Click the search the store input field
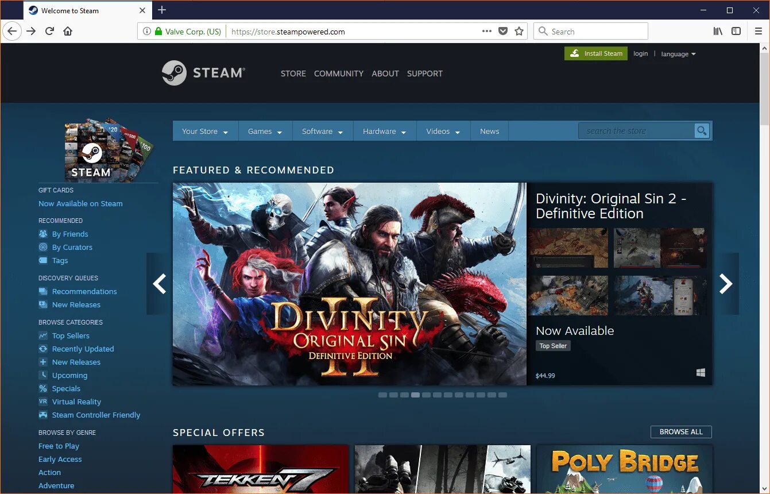The width and height of the screenshot is (770, 494). [x=636, y=131]
